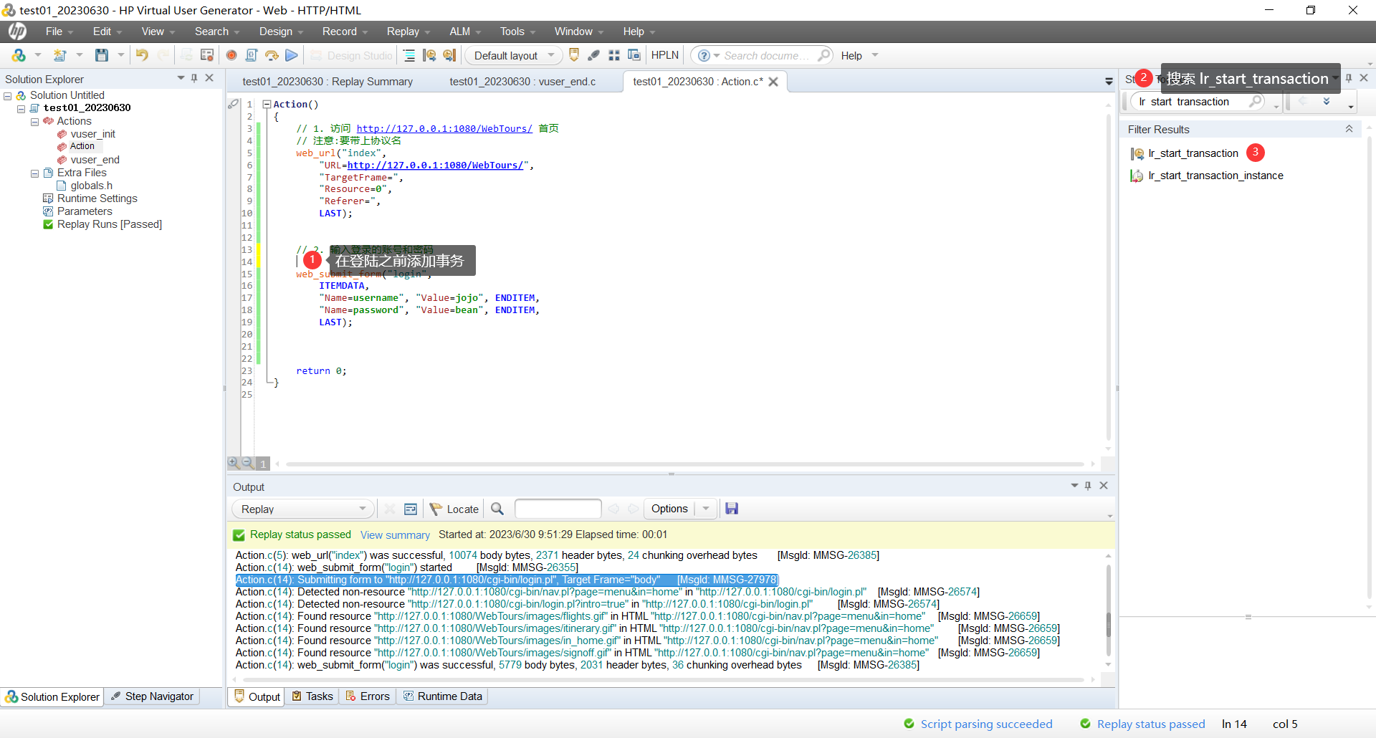Undo the last edit via toolbar
The width and height of the screenshot is (1376, 738).
point(142,55)
